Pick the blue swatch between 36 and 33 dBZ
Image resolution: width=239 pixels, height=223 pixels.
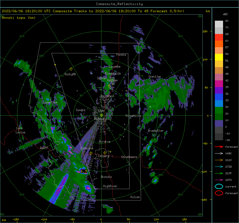tap(219, 97)
